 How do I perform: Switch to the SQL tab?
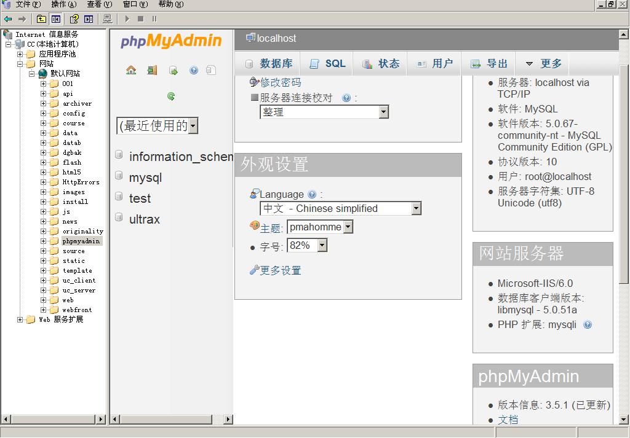coord(328,64)
